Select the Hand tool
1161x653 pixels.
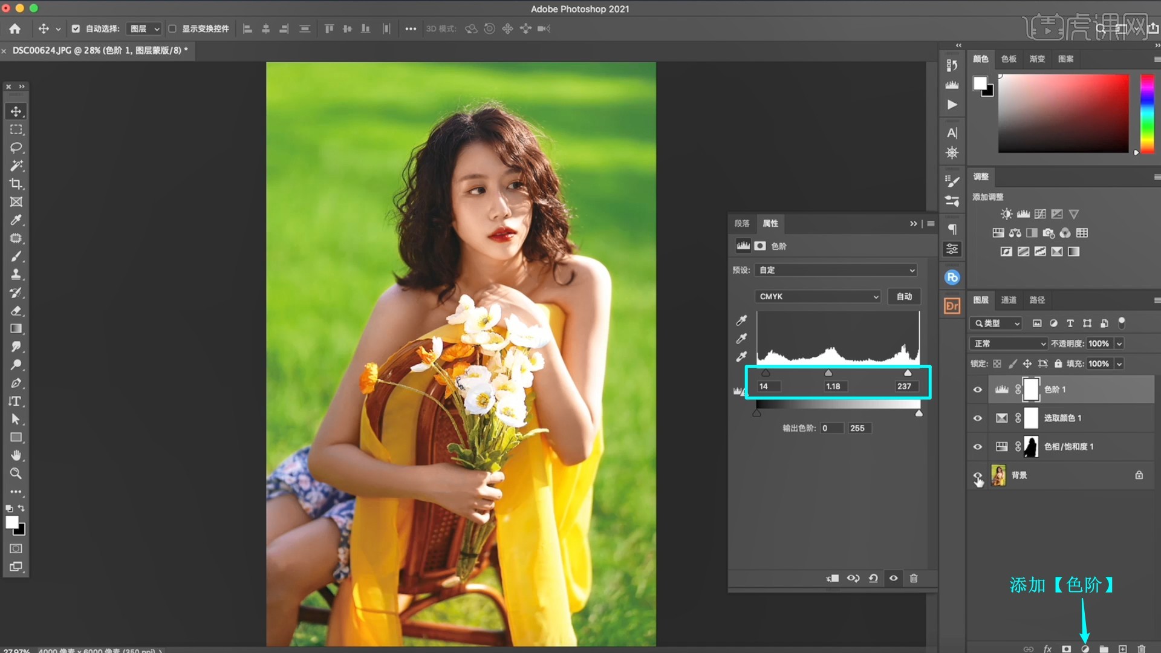(x=16, y=455)
